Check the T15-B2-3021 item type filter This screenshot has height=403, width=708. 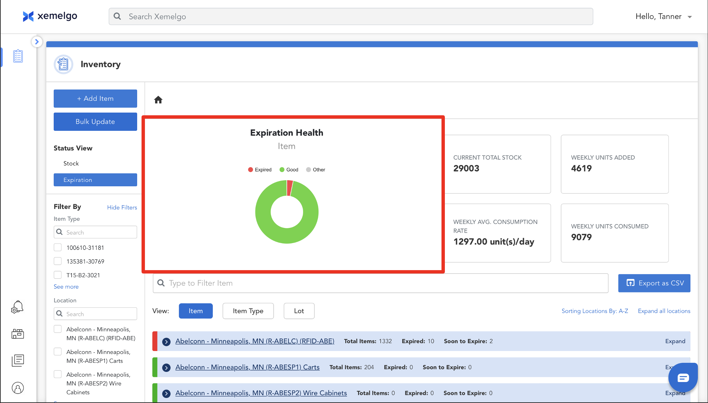click(58, 275)
